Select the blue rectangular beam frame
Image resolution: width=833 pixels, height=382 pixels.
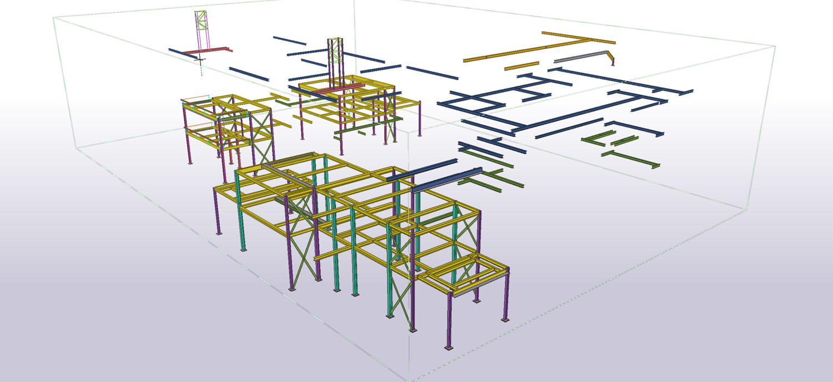(x=473, y=103)
